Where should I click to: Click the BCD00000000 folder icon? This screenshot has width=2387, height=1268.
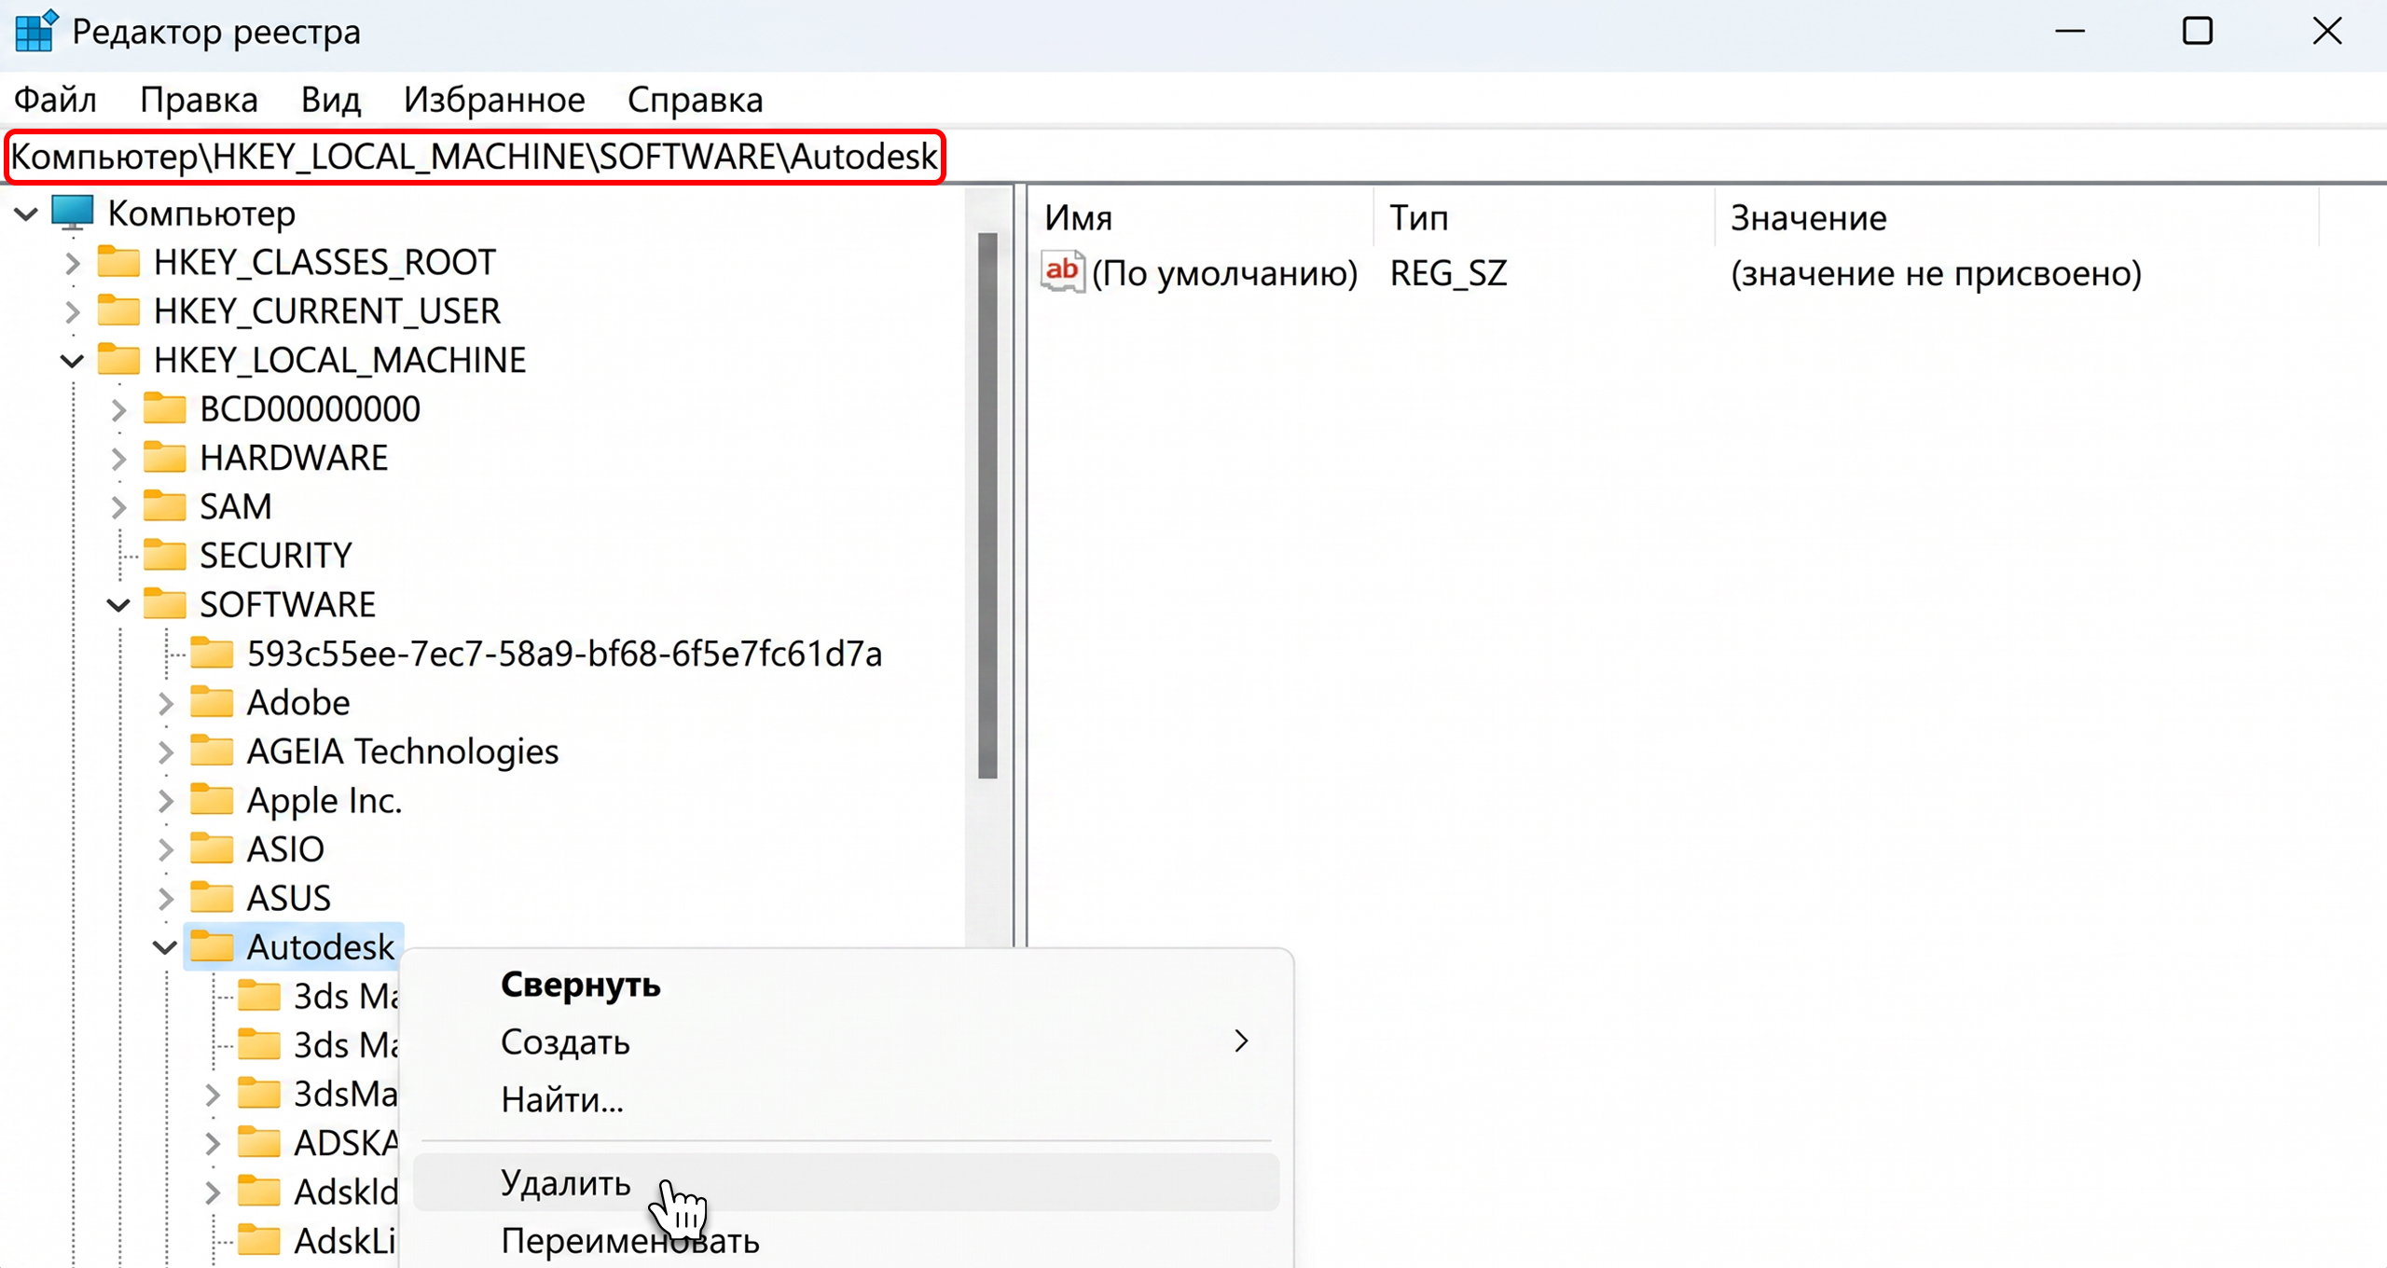tap(165, 408)
